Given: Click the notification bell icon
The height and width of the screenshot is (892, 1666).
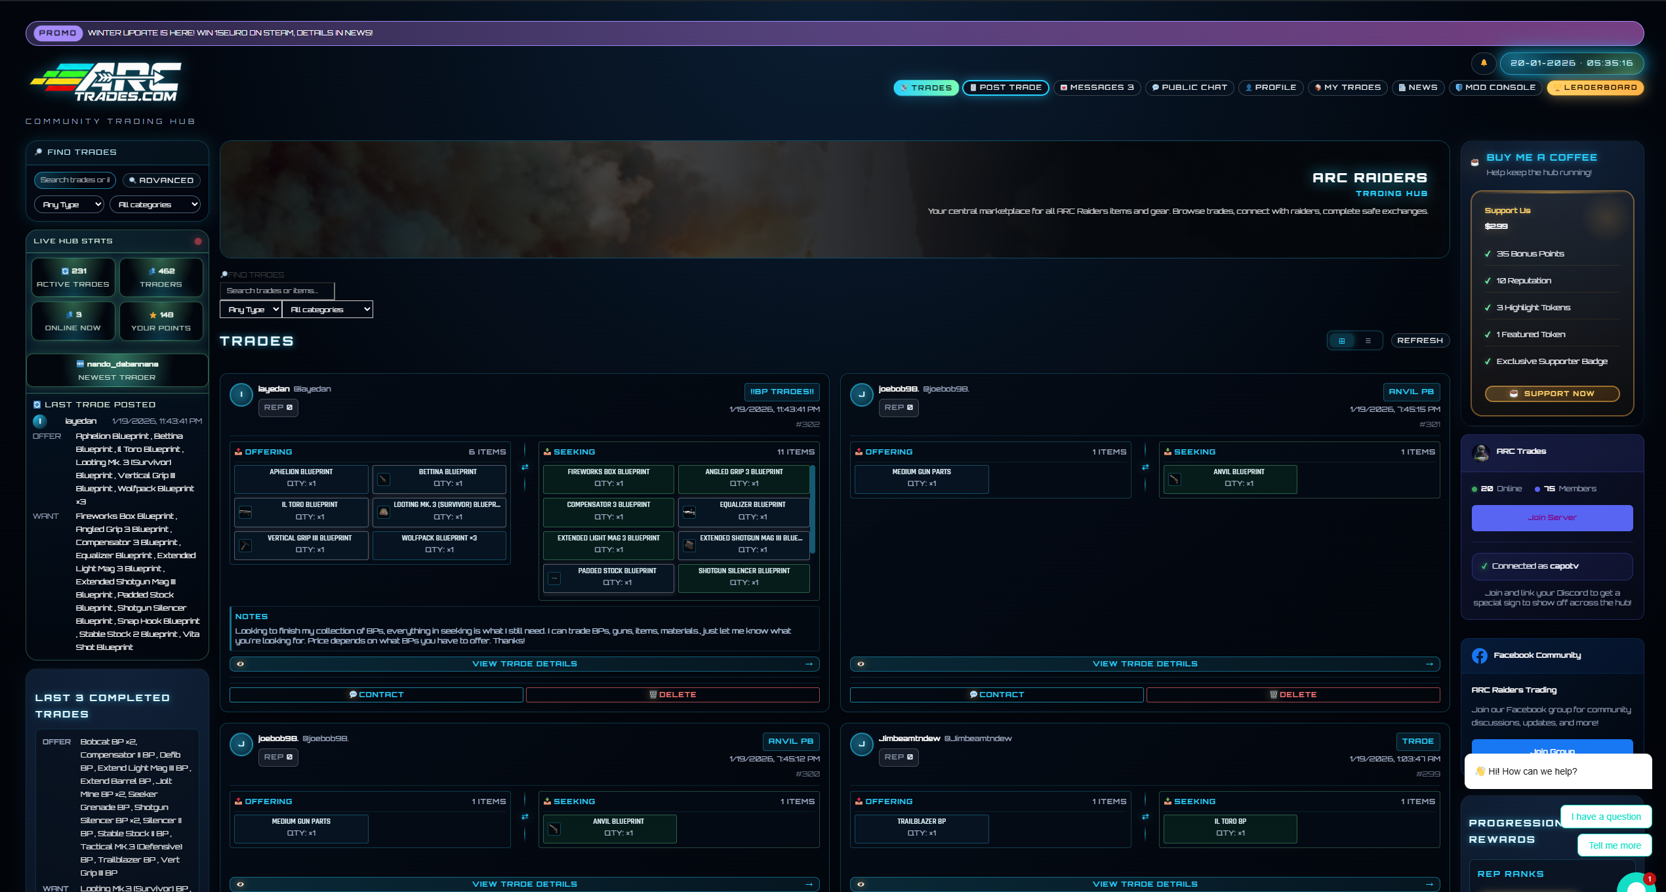Looking at the screenshot, I should 1484,63.
